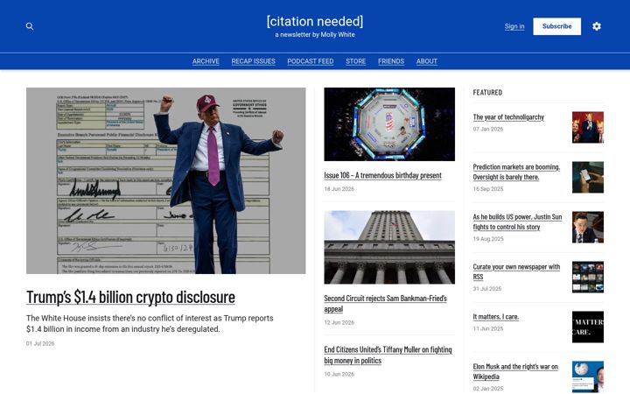Open The year of technoligarchy article
The width and height of the screenshot is (630, 394).
coord(508,117)
